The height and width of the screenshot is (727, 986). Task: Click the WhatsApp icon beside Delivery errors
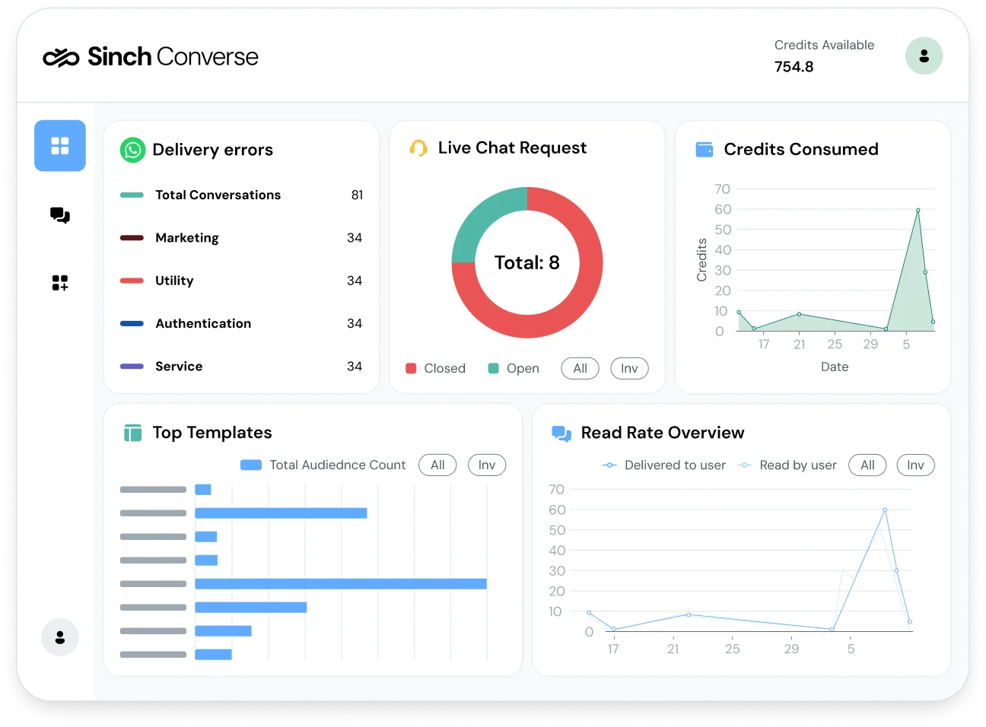click(x=132, y=150)
